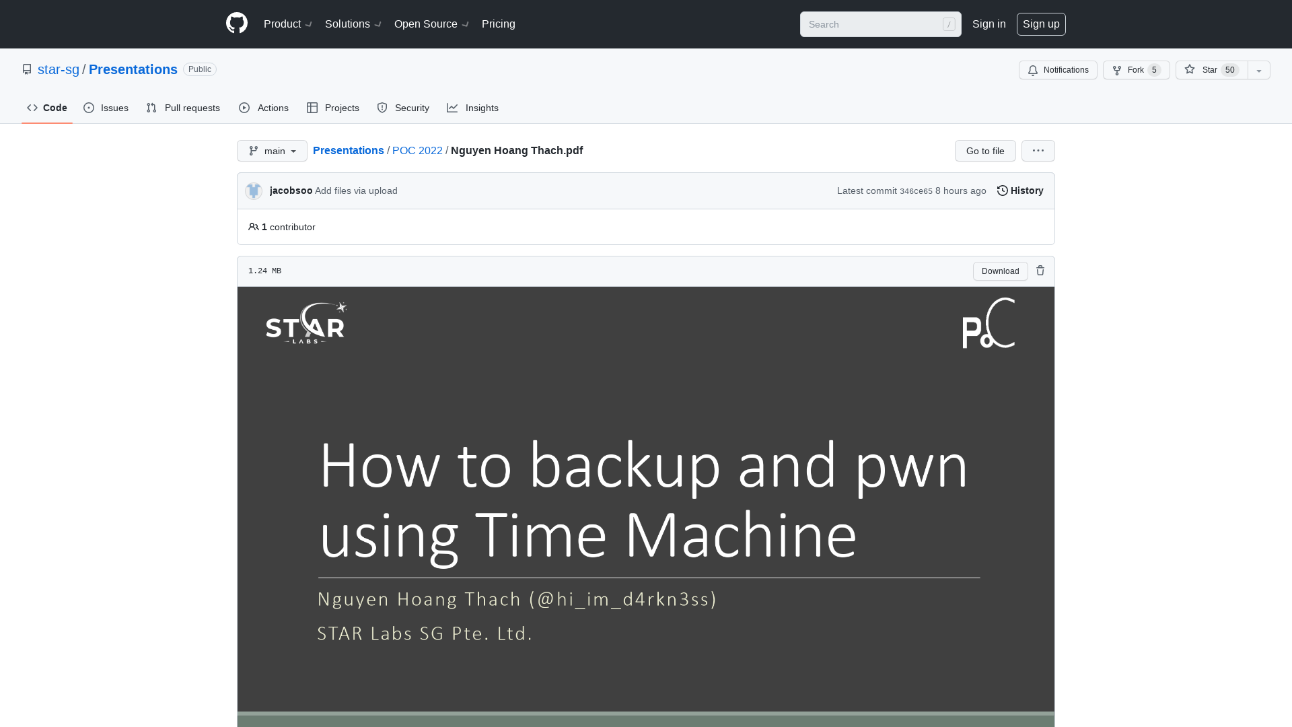Open the more options ellipsis next to Go to file
This screenshot has height=727, width=1292.
[1038, 151]
